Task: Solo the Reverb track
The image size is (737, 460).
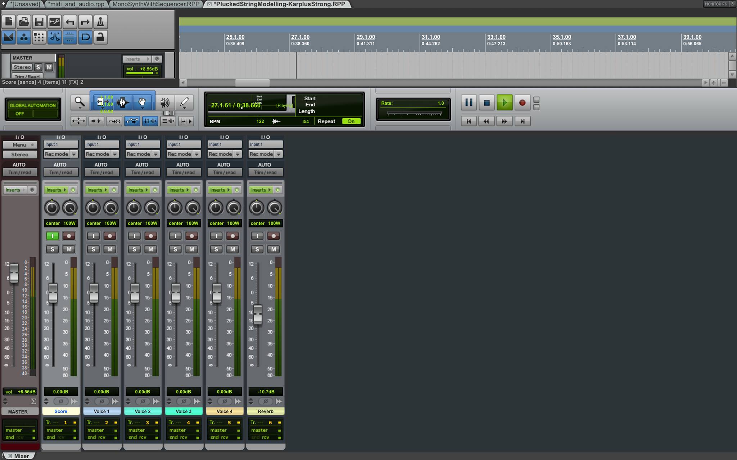Action: pos(257,249)
